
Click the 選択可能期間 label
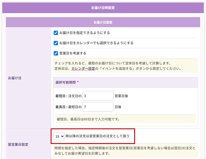[66, 82]
